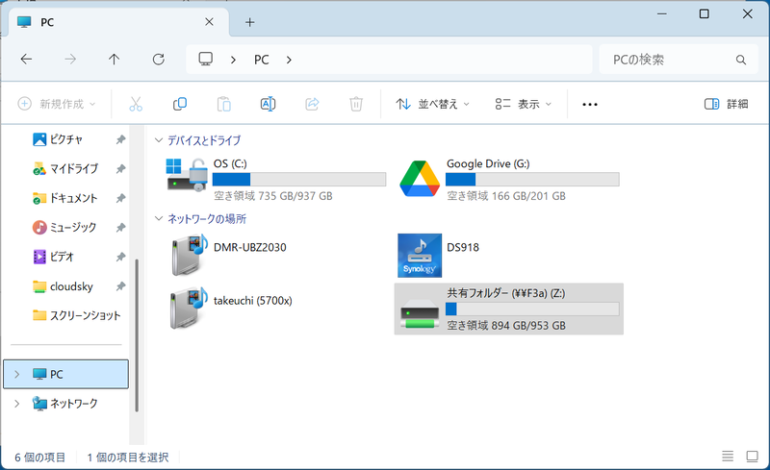Click the Z: drive usage bar
The image size is (770, 470).
coord(532,309)
